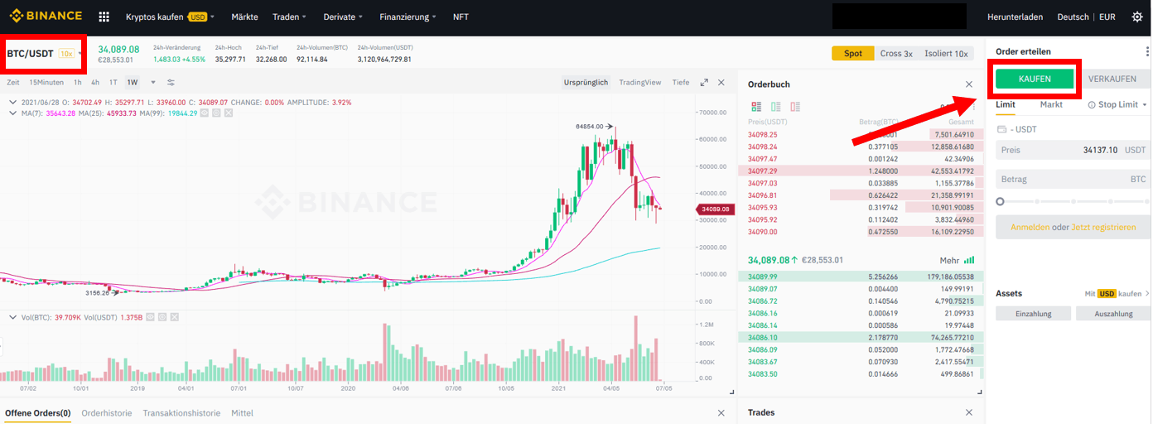Switch to the TradingView chart tab
Screen dimensions: 1153x433
point(640,82)
